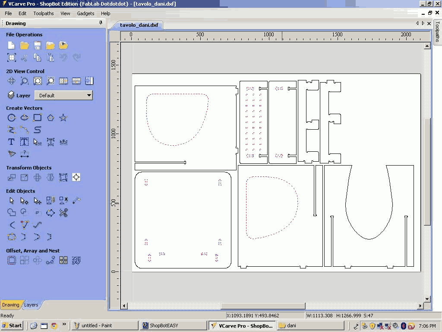Expand the quick launch overflow chevron
Image resolution: width=442 pixels, height=332 pixels.
64,324
